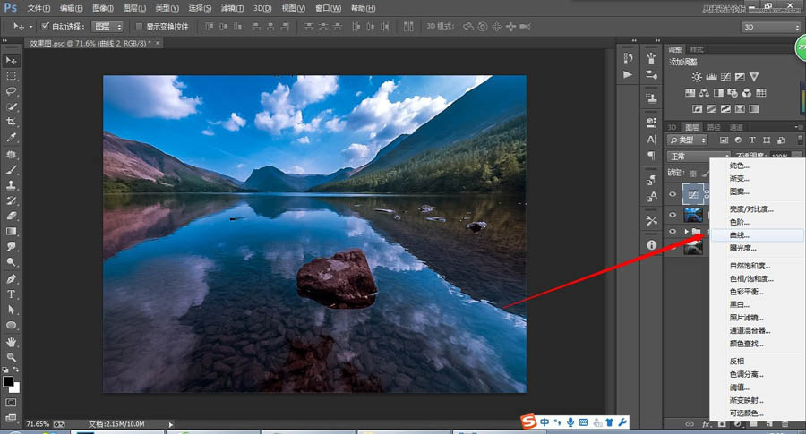Select the Brush tool
The height and width of the screenshot is (434, 806).
pos(11,170)
